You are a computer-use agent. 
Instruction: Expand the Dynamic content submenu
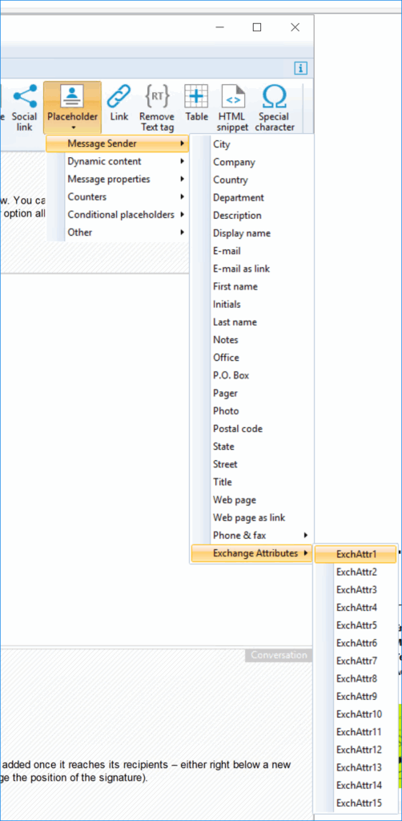click(x=117, y=161)
